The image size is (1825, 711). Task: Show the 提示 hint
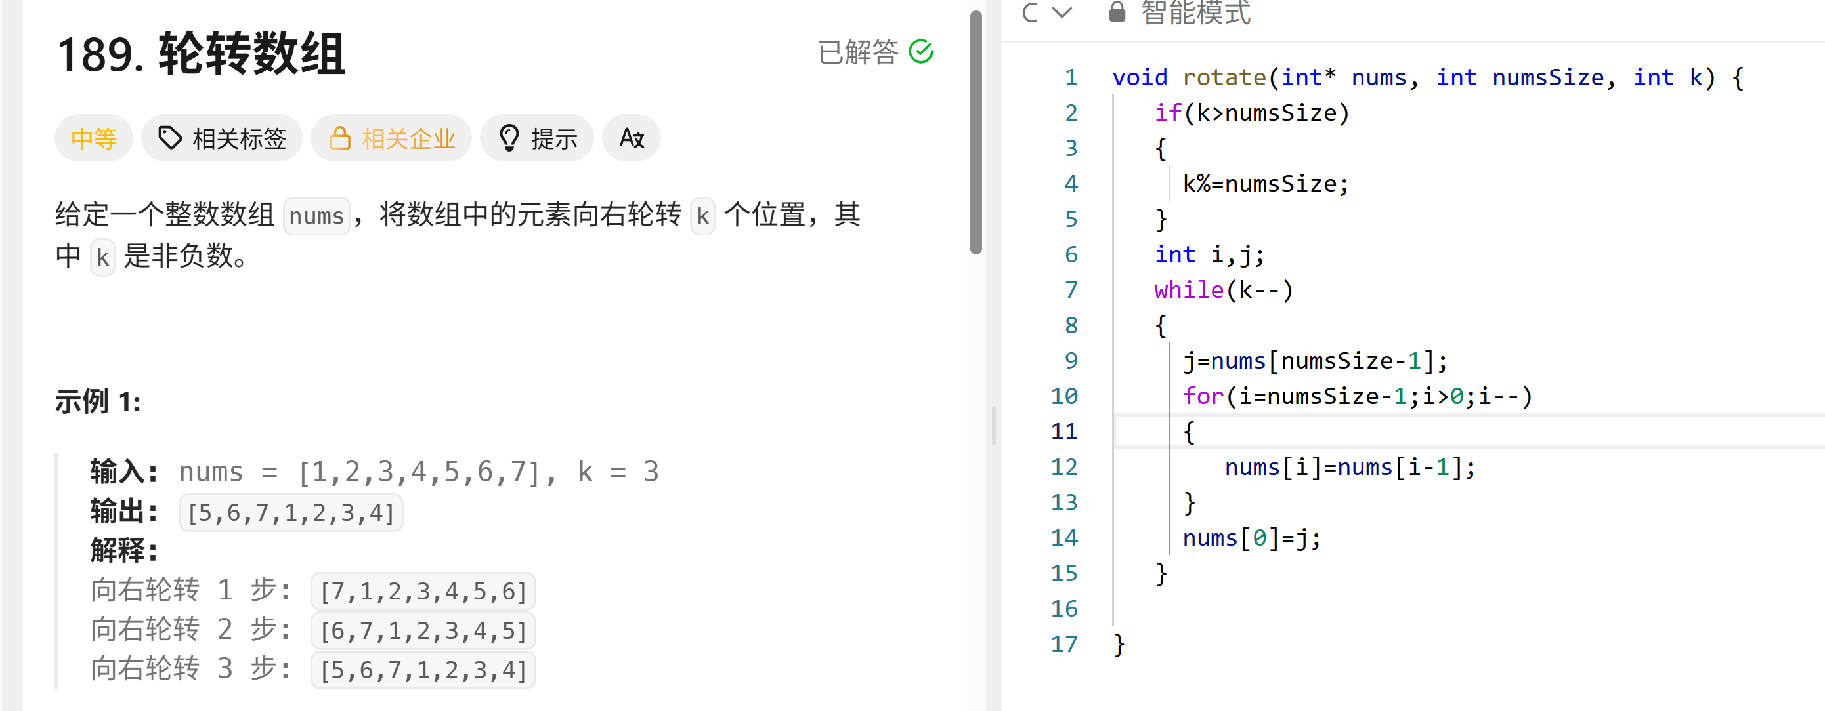pos(553,138)
